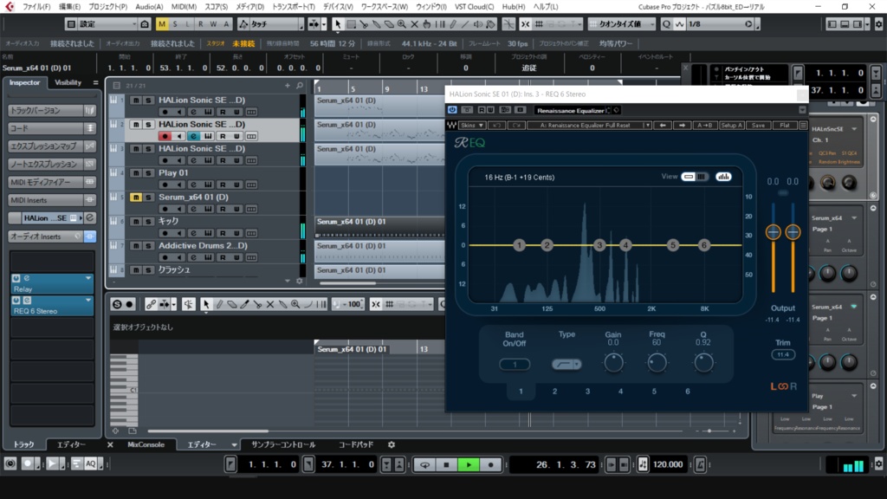Toggle Band 1 On/Off in REQ
This screenshot has height=499, width=887.
(515, 365)
